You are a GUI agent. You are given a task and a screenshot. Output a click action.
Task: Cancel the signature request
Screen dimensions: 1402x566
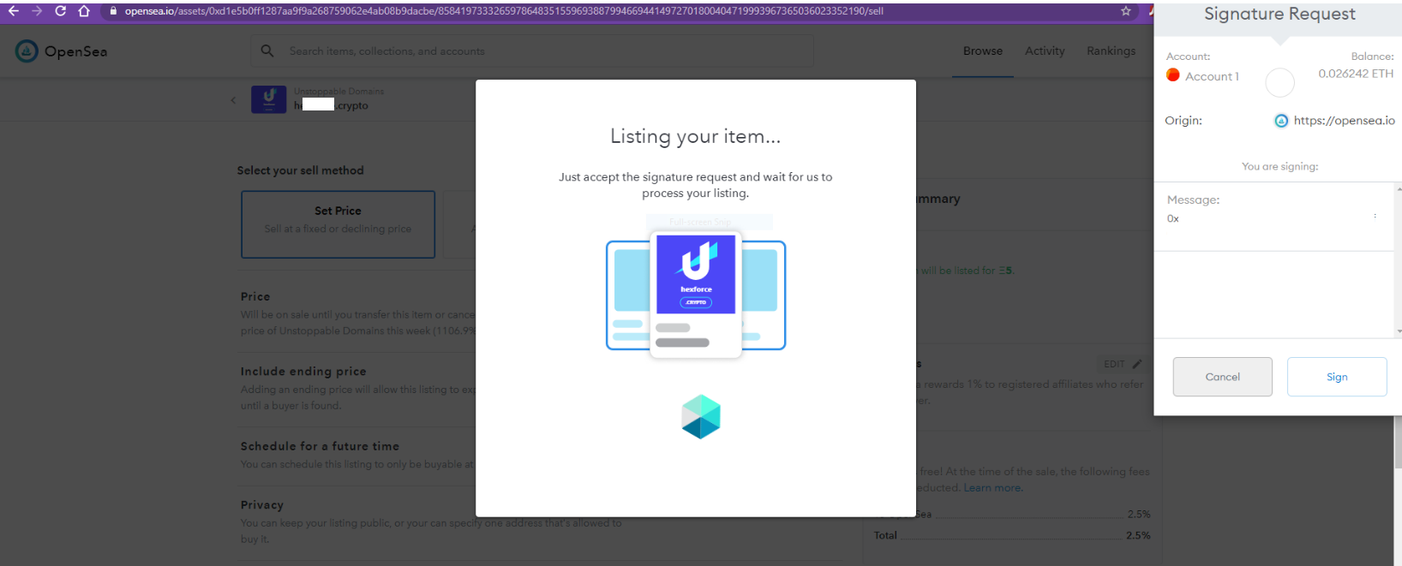(1222, 377)
